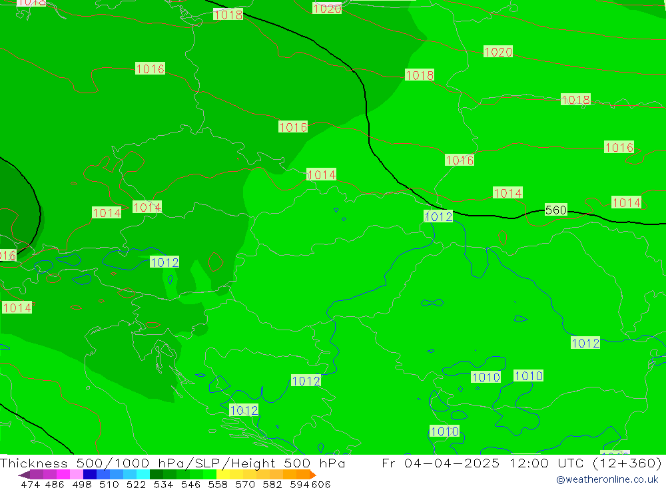This screenshot has width=666, height=488.
Task: Click the 582 legend value
Action: (x=272, y=484)
